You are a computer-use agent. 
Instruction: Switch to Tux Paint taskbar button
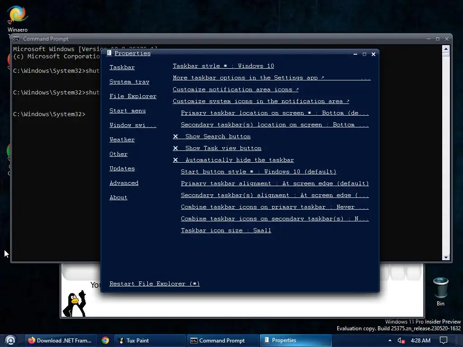[150, 341]
